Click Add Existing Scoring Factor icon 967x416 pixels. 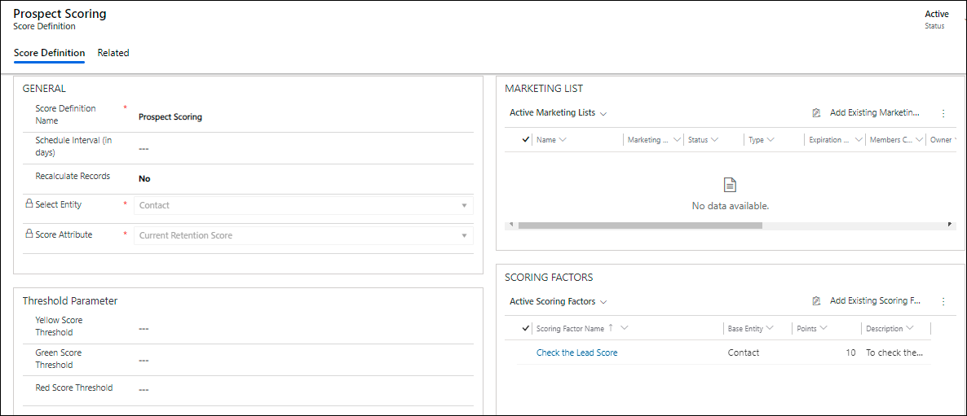click(x=816, y=301)
